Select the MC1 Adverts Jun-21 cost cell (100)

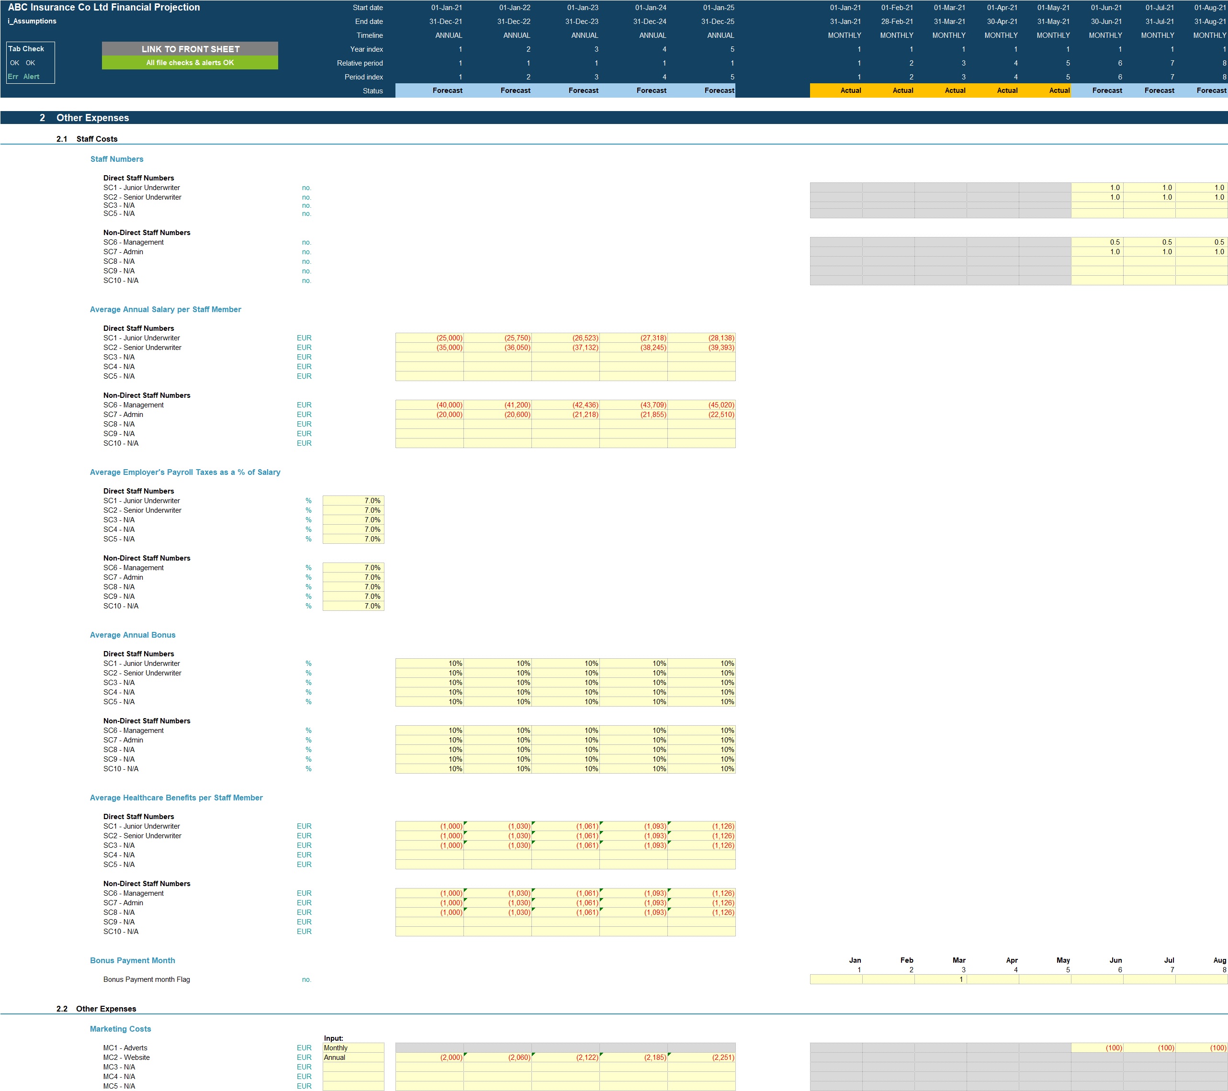click(1097, 1048)
